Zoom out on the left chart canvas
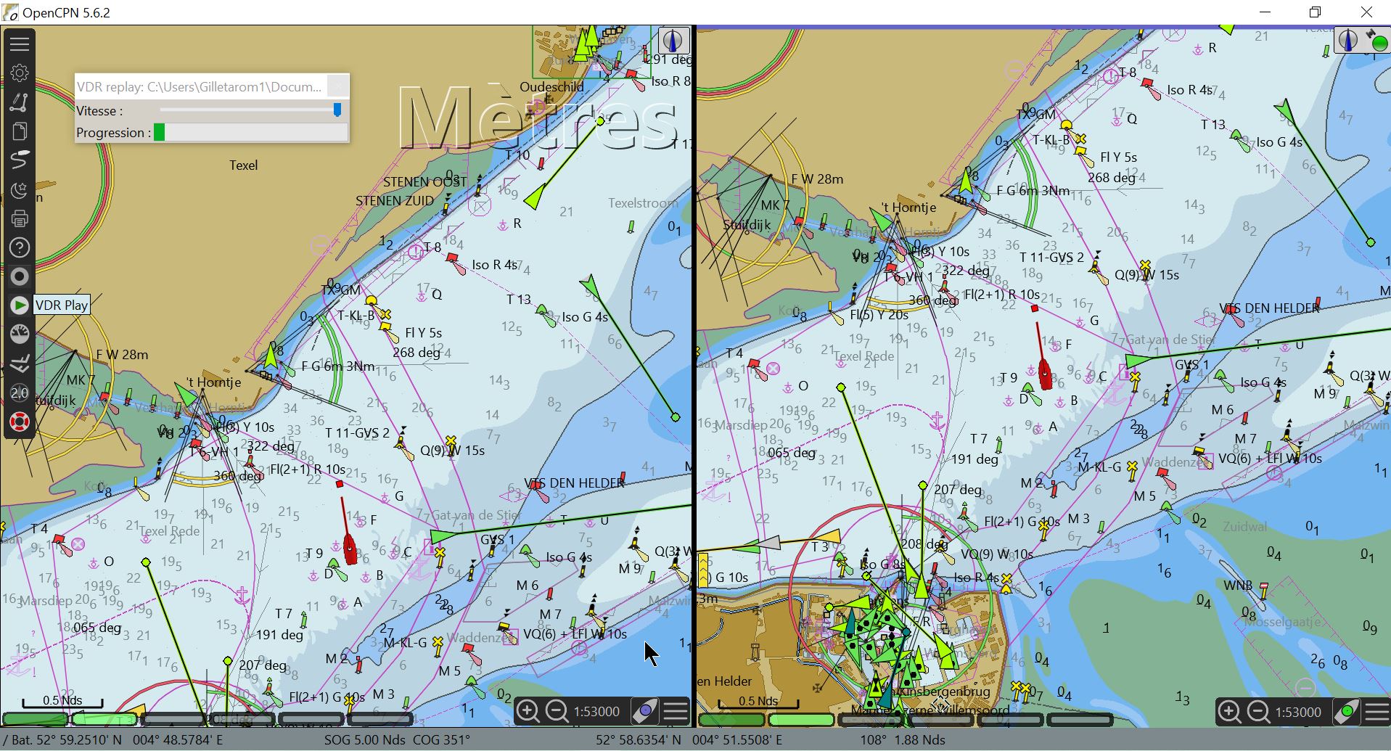The image size is (1391, 751). 557,712
